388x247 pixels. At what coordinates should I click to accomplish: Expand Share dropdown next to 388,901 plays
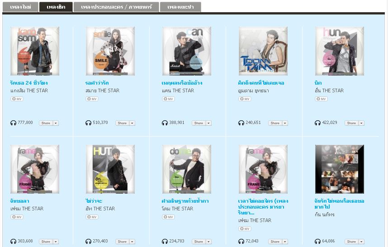point(208,123)
